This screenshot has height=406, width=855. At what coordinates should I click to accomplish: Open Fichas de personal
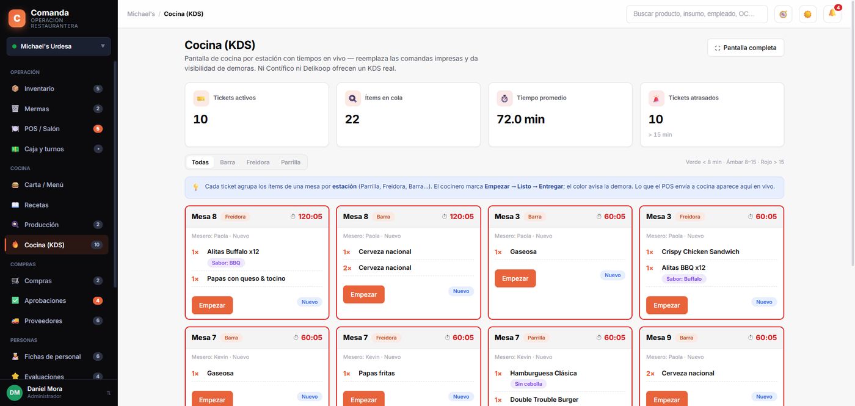57,357
